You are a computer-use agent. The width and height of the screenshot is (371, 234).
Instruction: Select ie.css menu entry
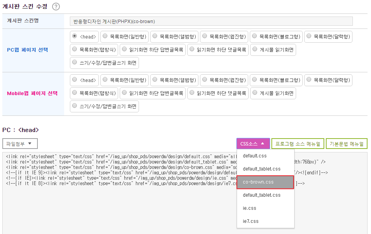click(x=265, y=208)
